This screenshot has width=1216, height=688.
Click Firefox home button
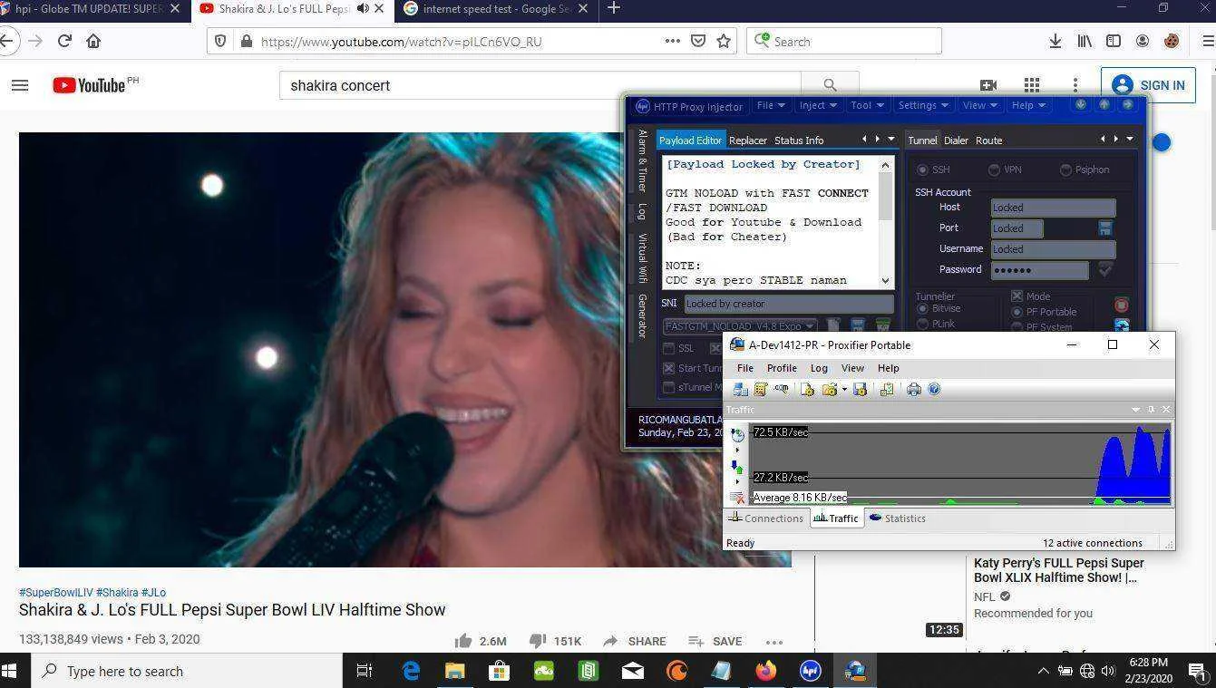(x=93, y=41)
